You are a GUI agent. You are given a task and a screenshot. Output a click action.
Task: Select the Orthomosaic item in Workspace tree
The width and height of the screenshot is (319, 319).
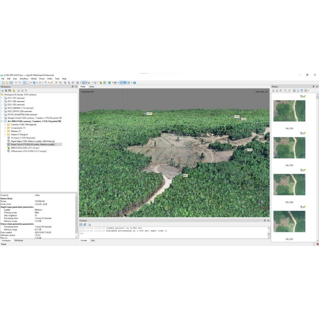tap(29, 151)
